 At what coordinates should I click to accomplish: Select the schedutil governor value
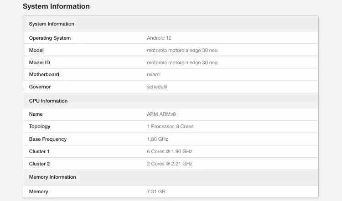tap(157, 87)
